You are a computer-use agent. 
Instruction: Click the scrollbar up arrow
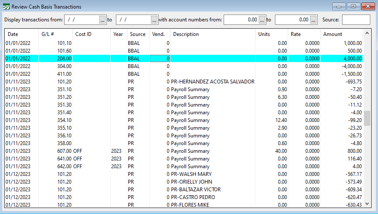pyautogui.click(x=367, y=33)
